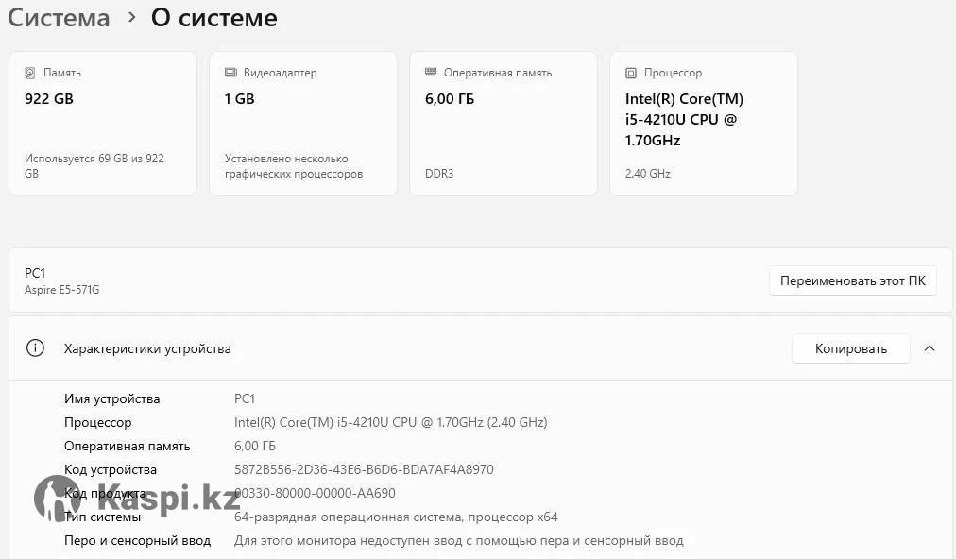The image size is (956, 559).
Task: Click the processor value in device specifications
Action: point(390,422)
